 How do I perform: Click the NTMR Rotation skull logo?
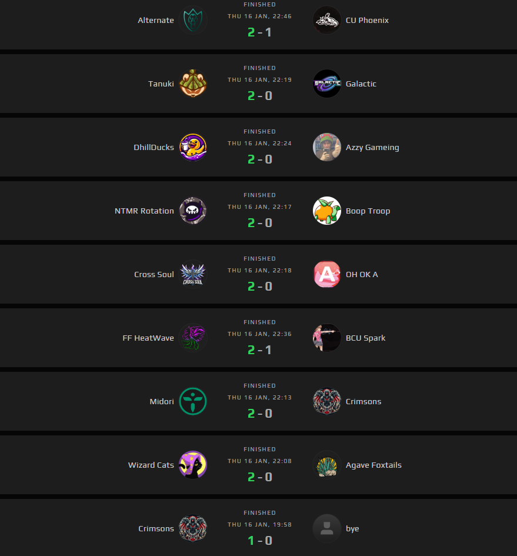(193, 211)
